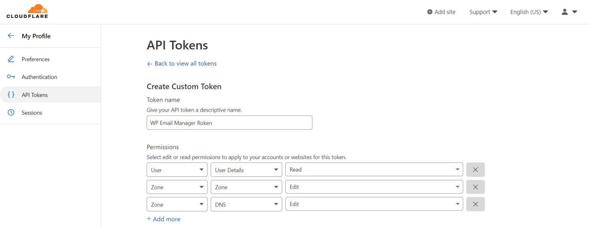
Task: Click the Add site plus icon
Action: pos(429,12)
